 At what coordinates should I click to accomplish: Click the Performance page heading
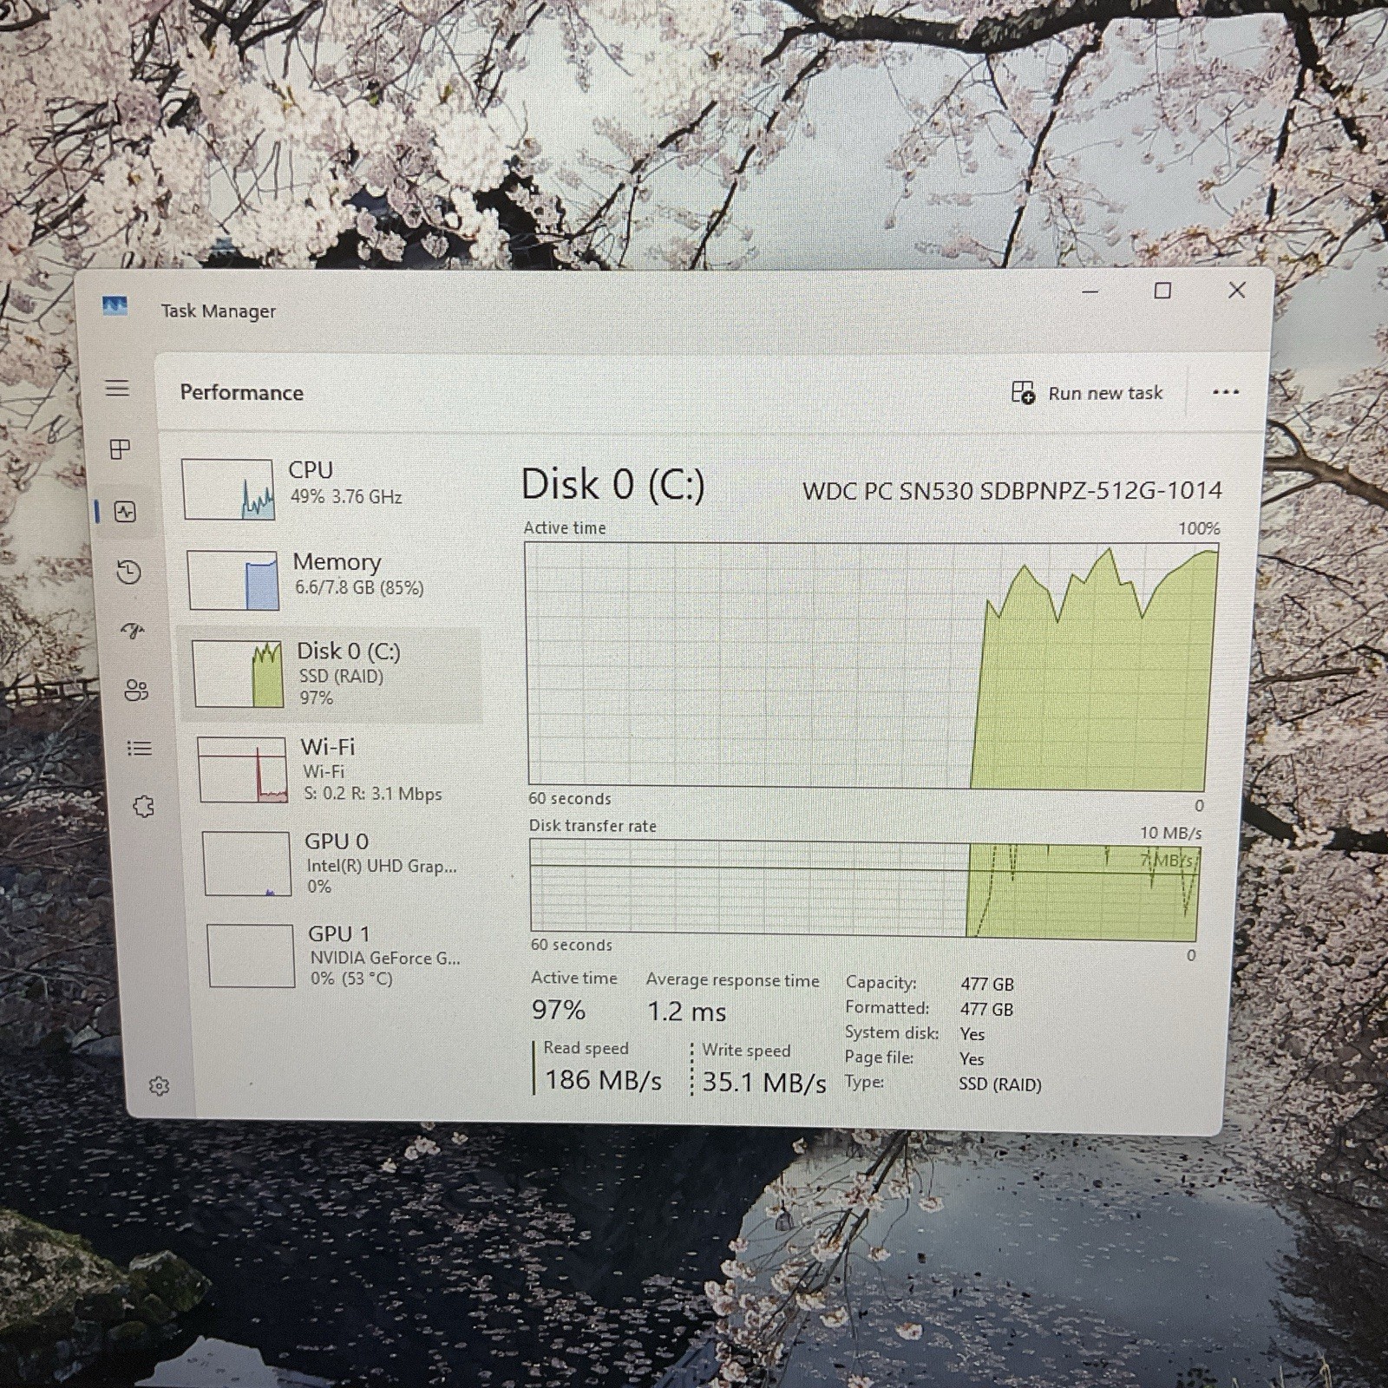[x=242, y=392]
